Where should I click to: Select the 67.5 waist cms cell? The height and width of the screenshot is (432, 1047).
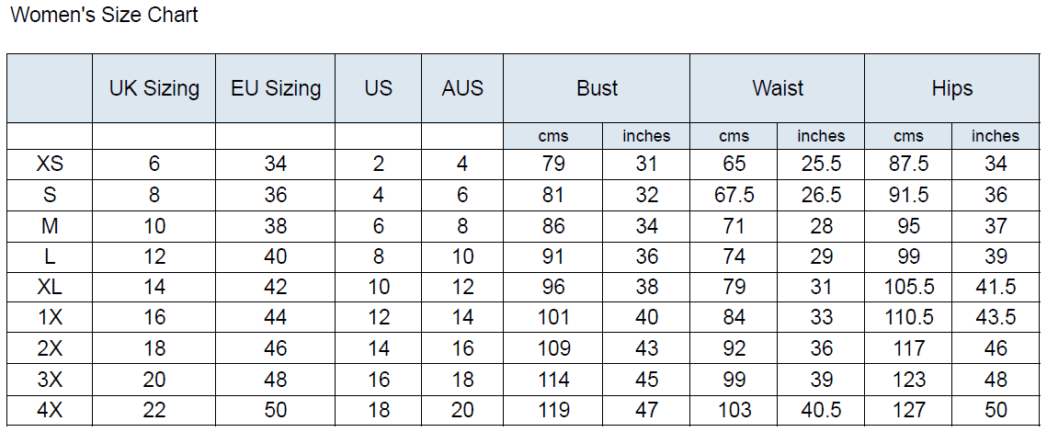coord(734,194)
